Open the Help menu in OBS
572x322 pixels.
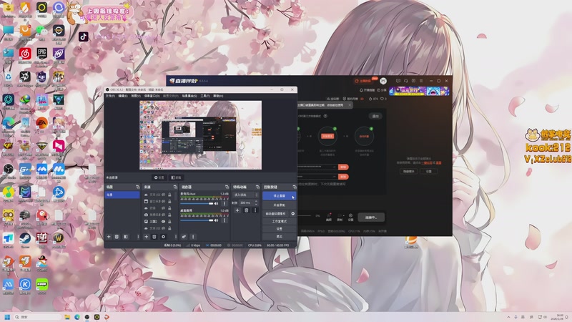pos(218,96)
